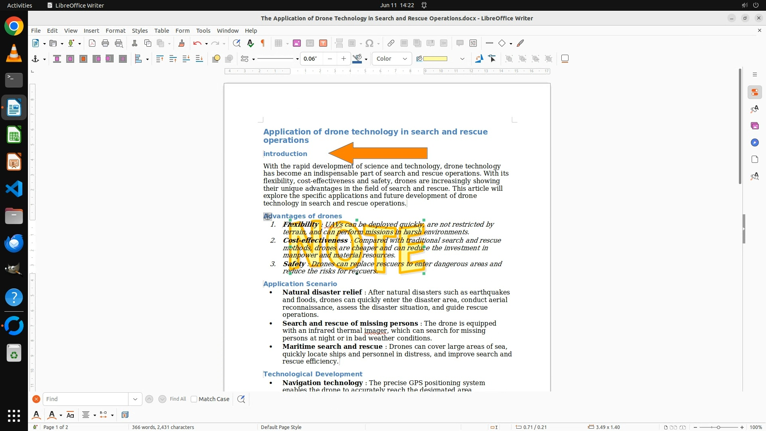Click the Anchor icon

[x=36, y=59]
